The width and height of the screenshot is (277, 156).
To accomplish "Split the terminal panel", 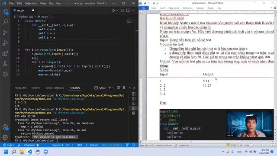I will [x=118, y=88].
